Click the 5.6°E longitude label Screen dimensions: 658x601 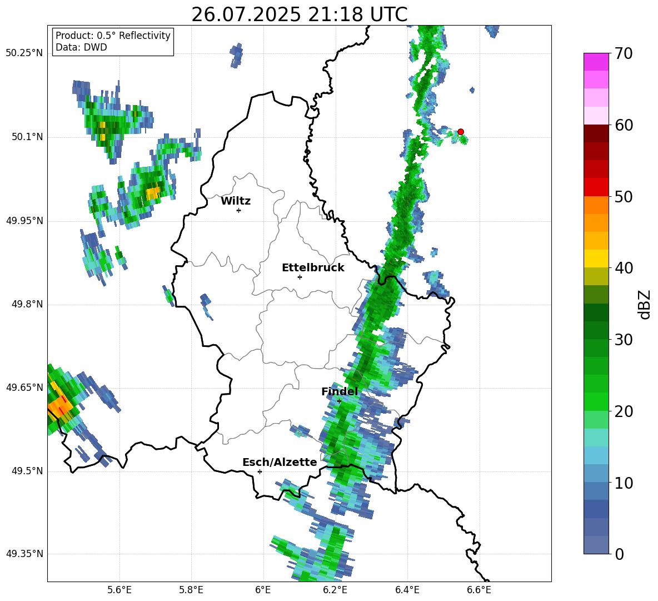pos(119,590)
